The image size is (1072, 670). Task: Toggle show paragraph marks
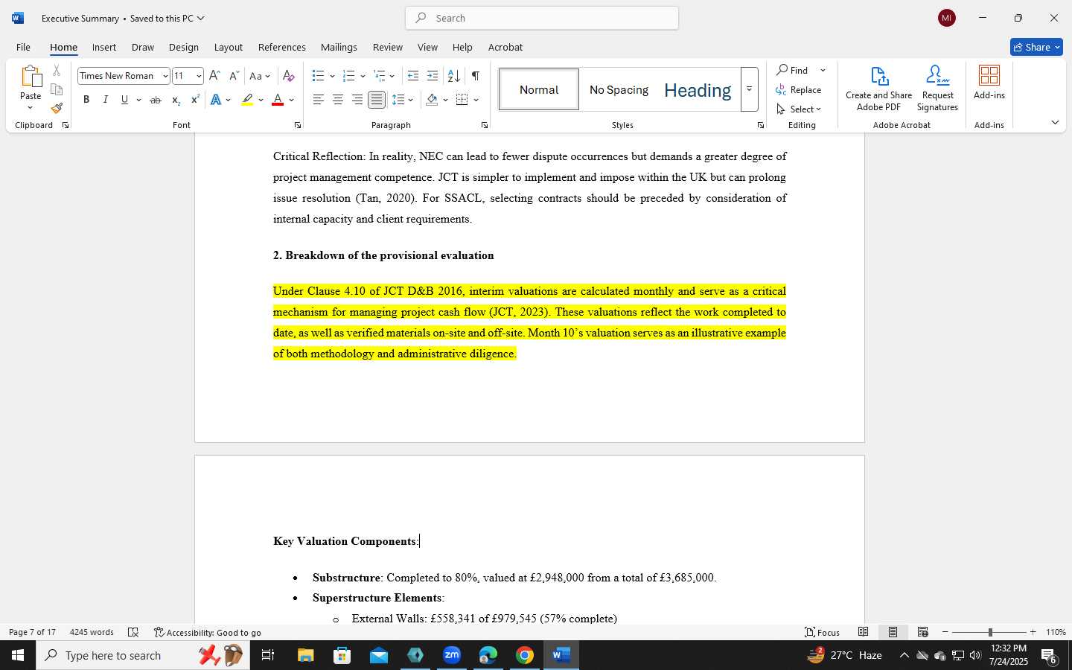475,76
